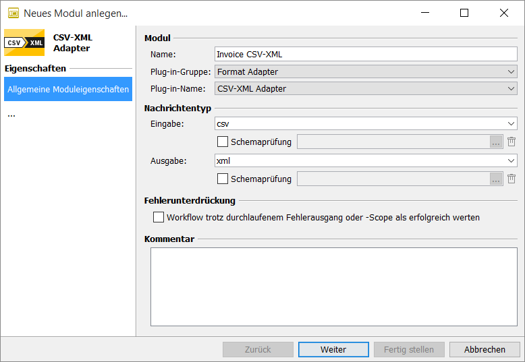Select Allgemeine Moduleigenschaften in the sidebar
The image size is (525, 362).
(68, 89)
